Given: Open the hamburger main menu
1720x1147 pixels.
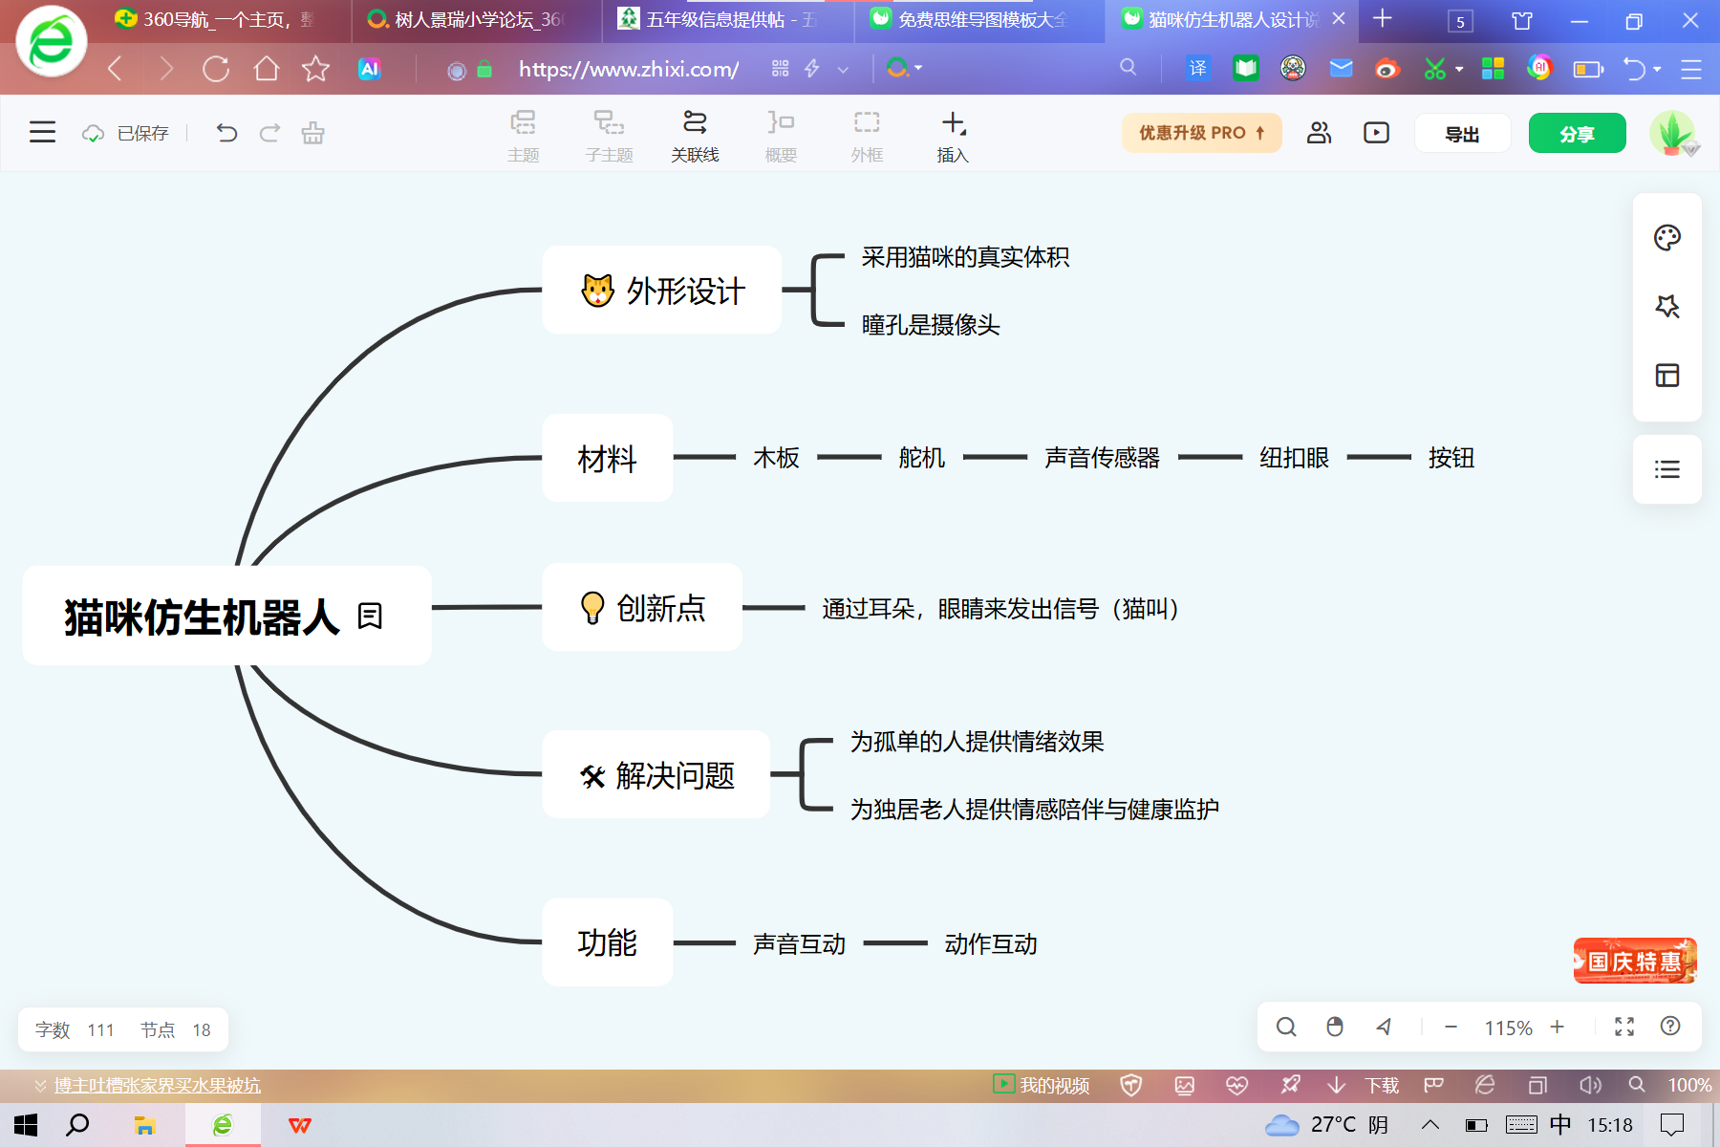Looking at the screenshot, I should (42, 132).
